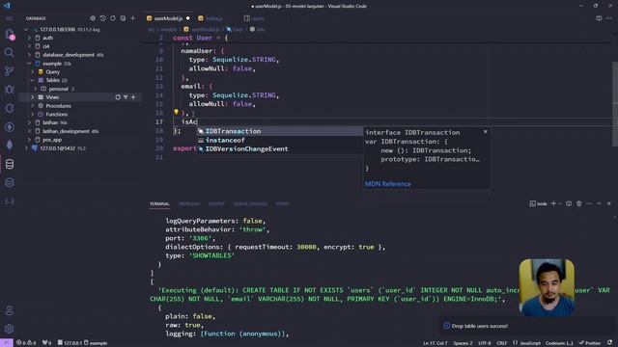Open the Manage gear in activity bar
The width and height of the screenshot is (618, 347).
coord(9,329)
